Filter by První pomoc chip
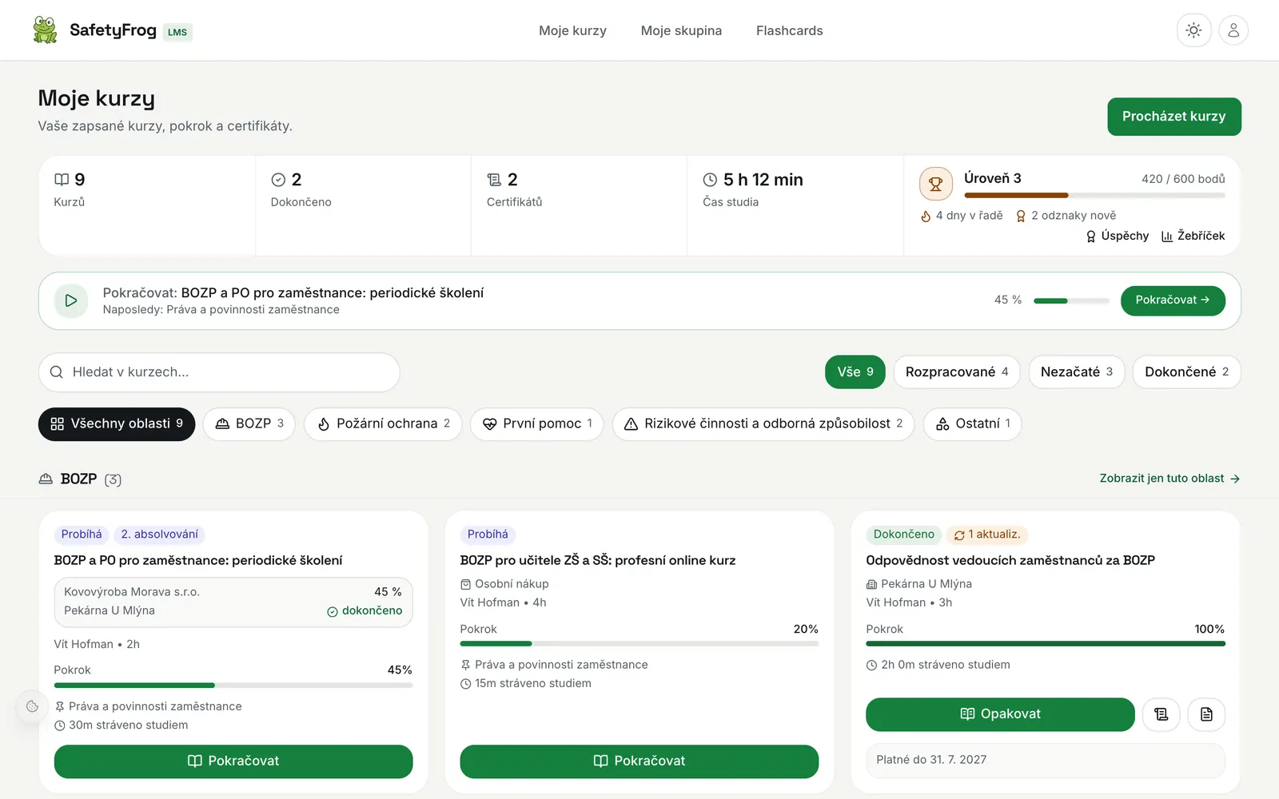The width and height of the screenshot is (1279, 799). pos(536,423)
